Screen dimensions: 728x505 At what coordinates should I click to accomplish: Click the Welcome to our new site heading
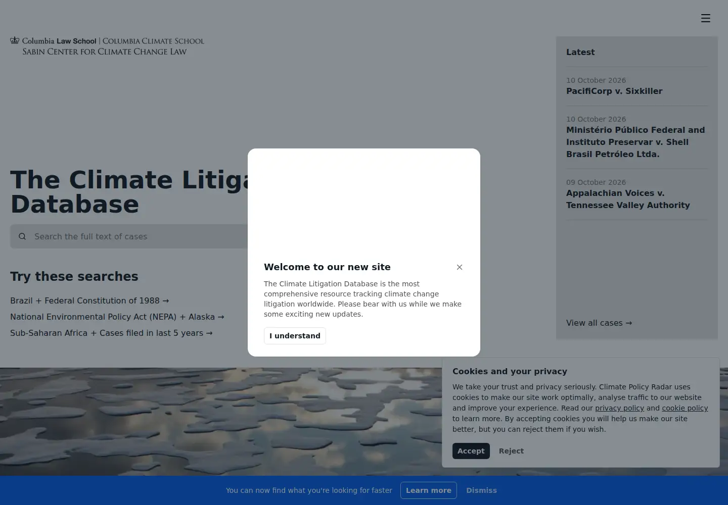click(327, 267)
